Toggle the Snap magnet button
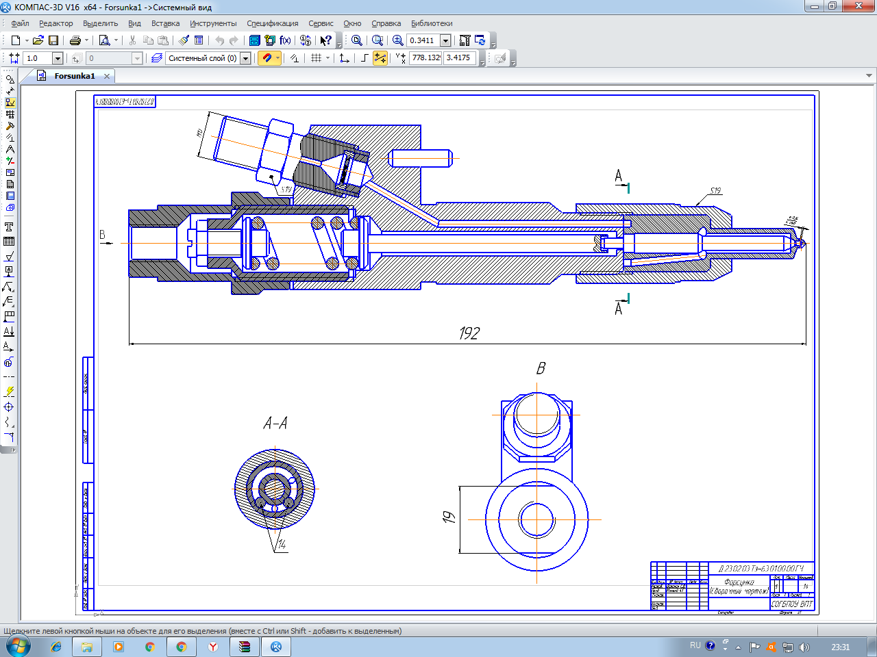 (267, 58)
